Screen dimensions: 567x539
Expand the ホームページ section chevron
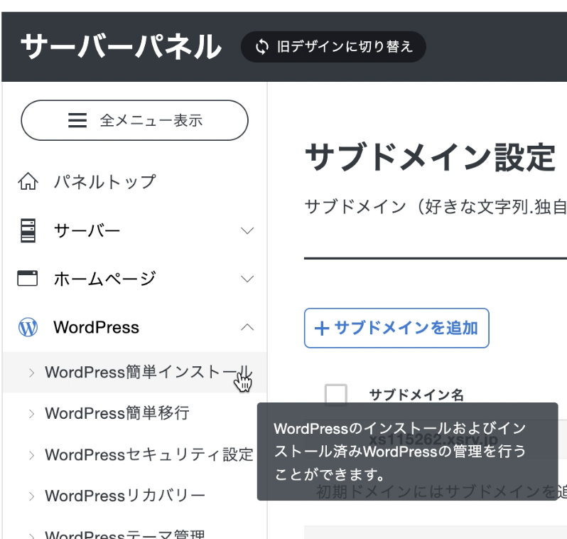tap(247, 279)
